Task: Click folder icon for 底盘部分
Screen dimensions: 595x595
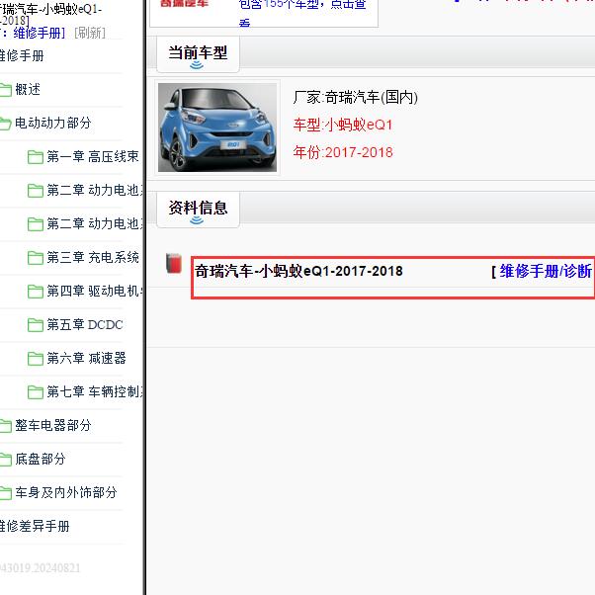Action: click(x=5, y=460)
